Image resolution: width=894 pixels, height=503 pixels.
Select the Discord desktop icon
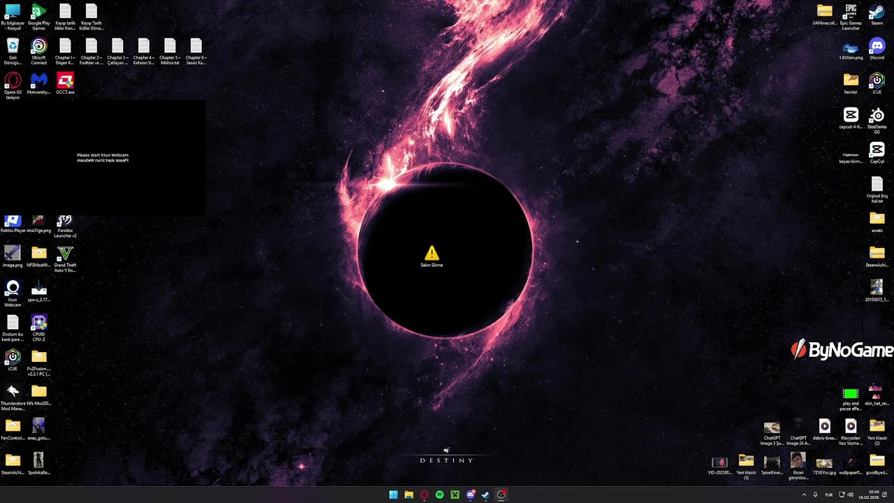[x=877, y=47]
